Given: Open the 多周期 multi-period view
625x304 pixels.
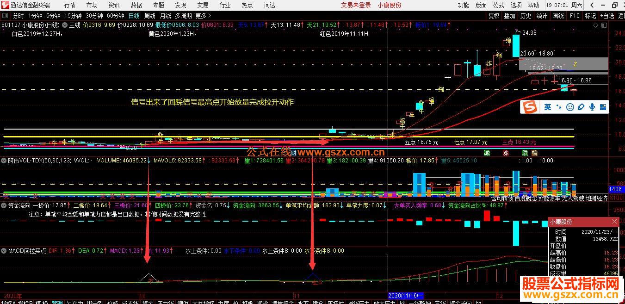Looking at the screenshot, I should (x=183, y=15).
